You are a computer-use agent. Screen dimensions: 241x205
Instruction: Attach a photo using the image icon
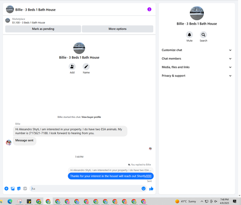[13, 189]
